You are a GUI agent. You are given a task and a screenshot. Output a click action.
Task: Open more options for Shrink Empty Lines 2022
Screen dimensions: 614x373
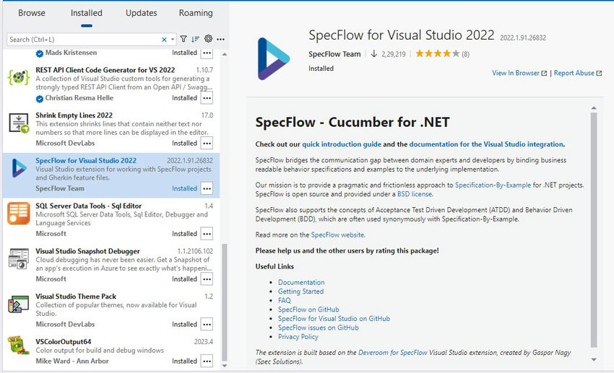(x=207, y=143)
